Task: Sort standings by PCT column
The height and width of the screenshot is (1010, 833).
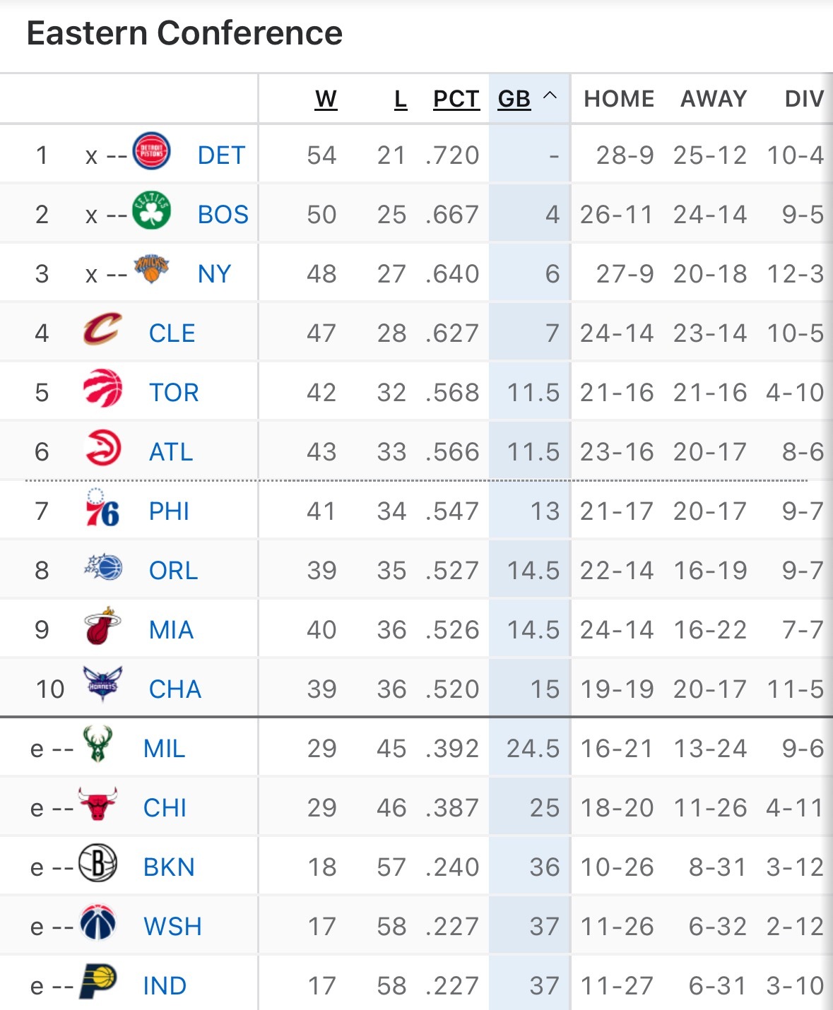Action: [x=456, y=100]
